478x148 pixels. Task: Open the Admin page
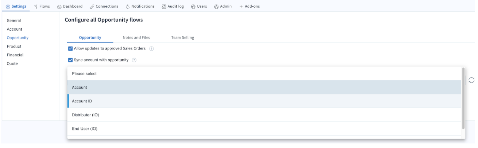click(223, 6)
